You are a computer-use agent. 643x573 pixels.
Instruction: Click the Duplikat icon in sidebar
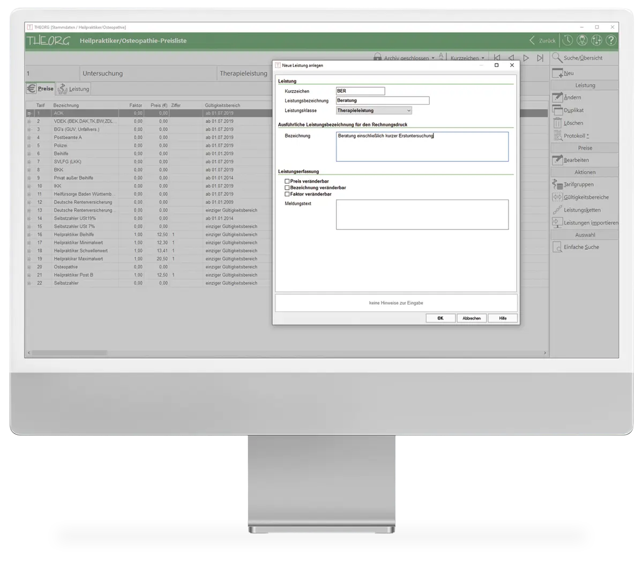pyautogui.click(x=557, y=110)
